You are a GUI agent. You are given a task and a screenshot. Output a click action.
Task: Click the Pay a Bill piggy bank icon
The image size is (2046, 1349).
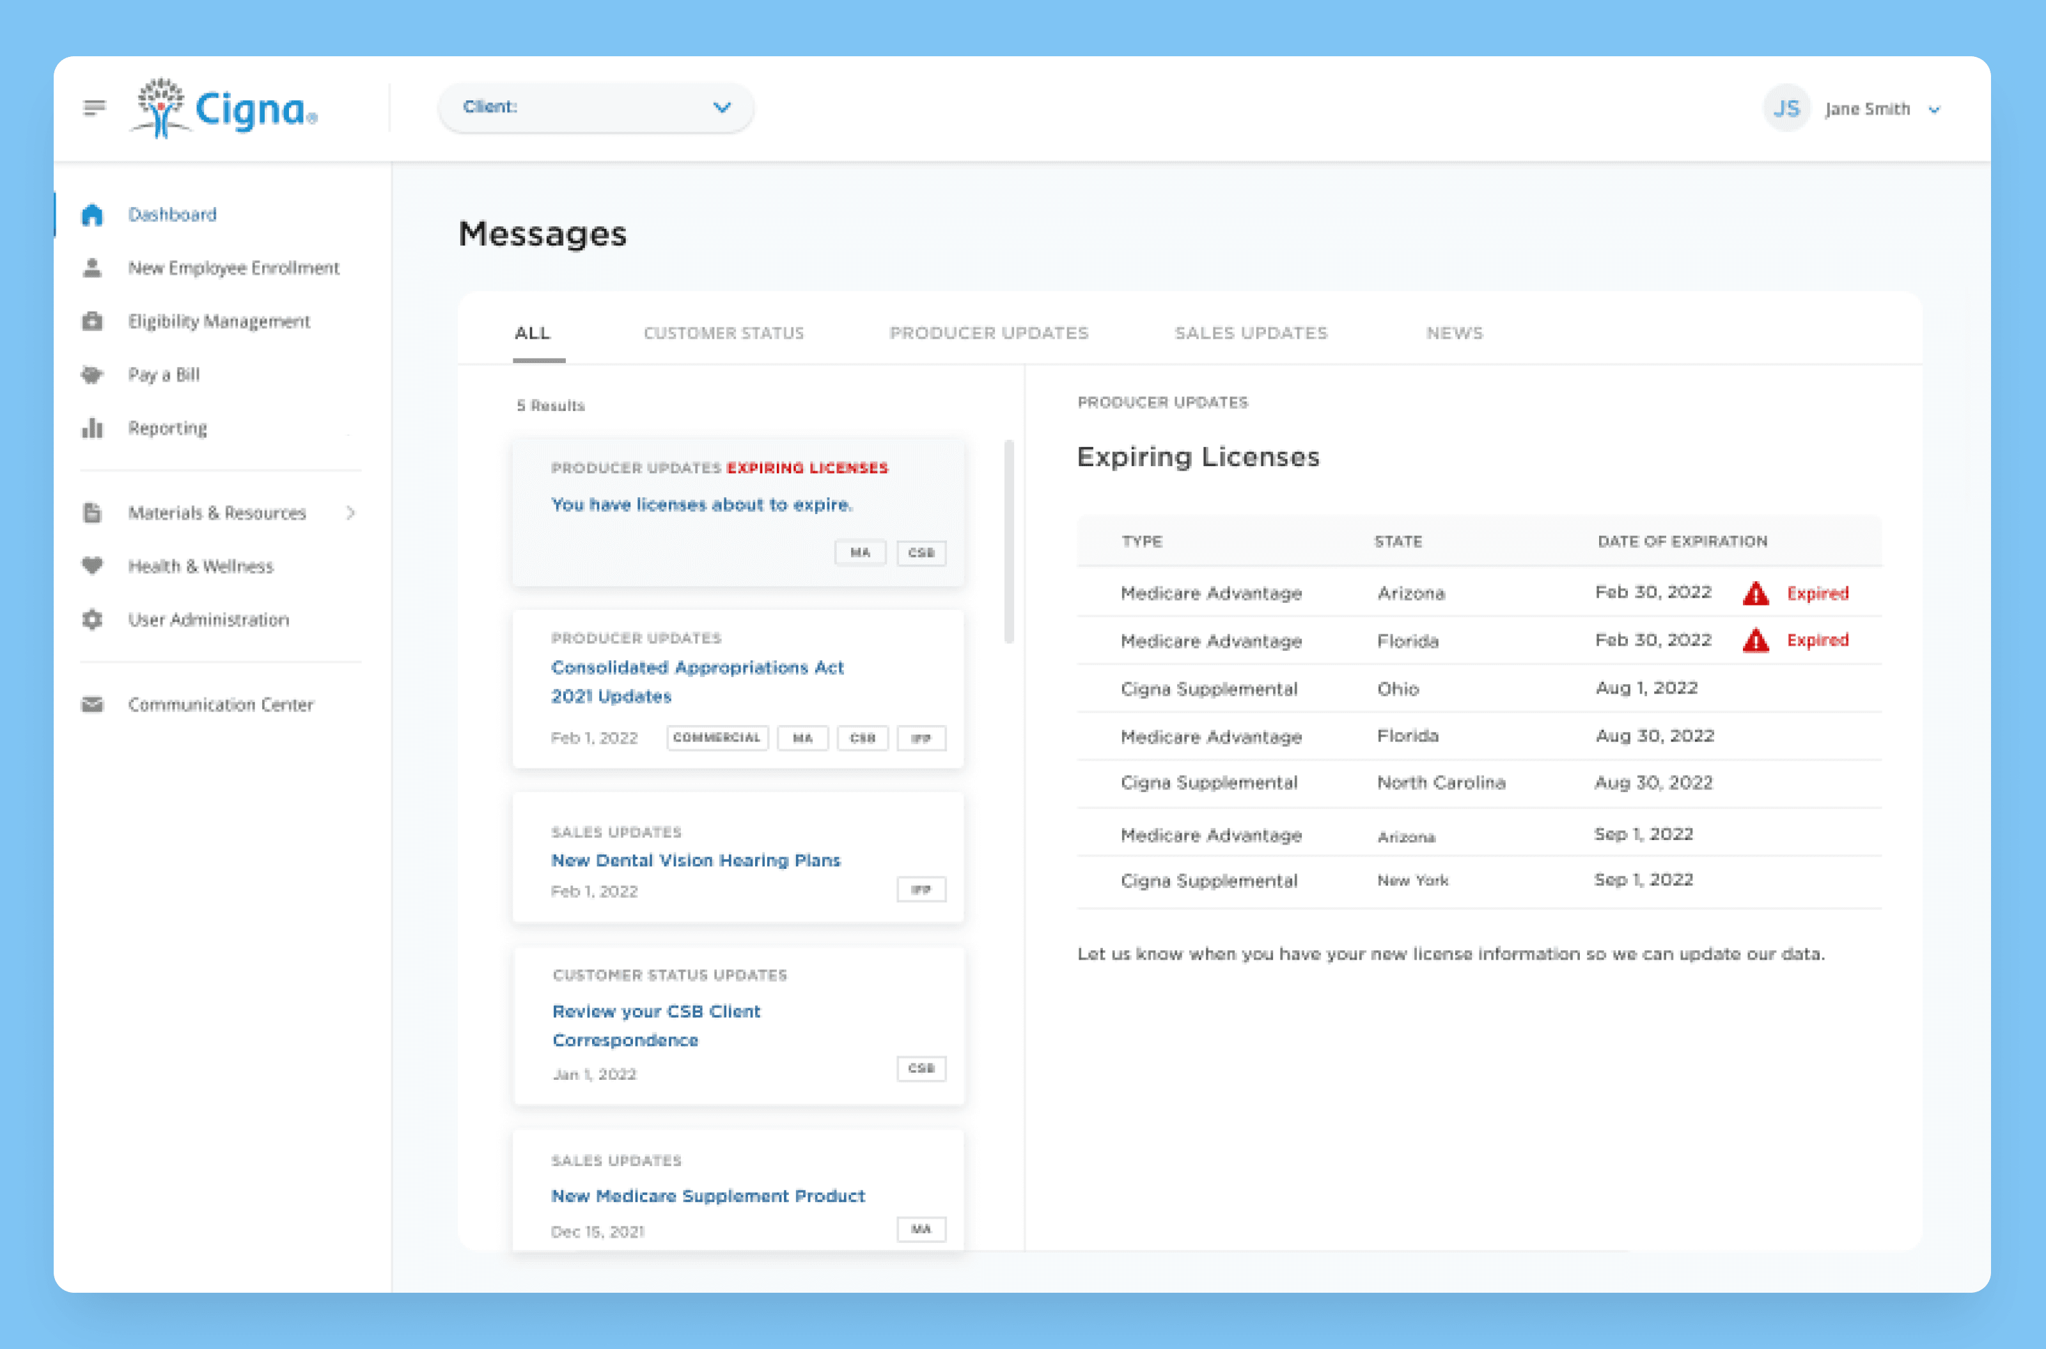click(x=92, y=374)
